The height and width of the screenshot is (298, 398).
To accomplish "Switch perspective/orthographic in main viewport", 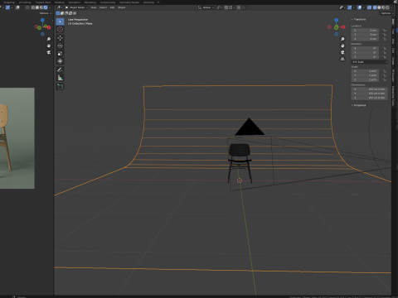I will pyautogui.click(x=342, y=59).
